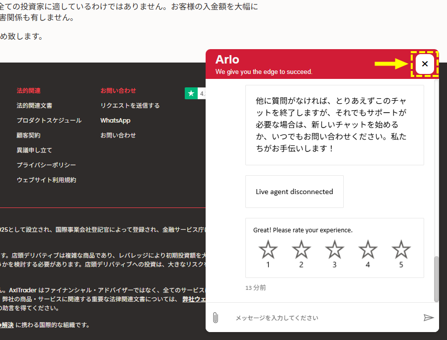
Task: Rate the experience 1 star
Action: [268, 250]
